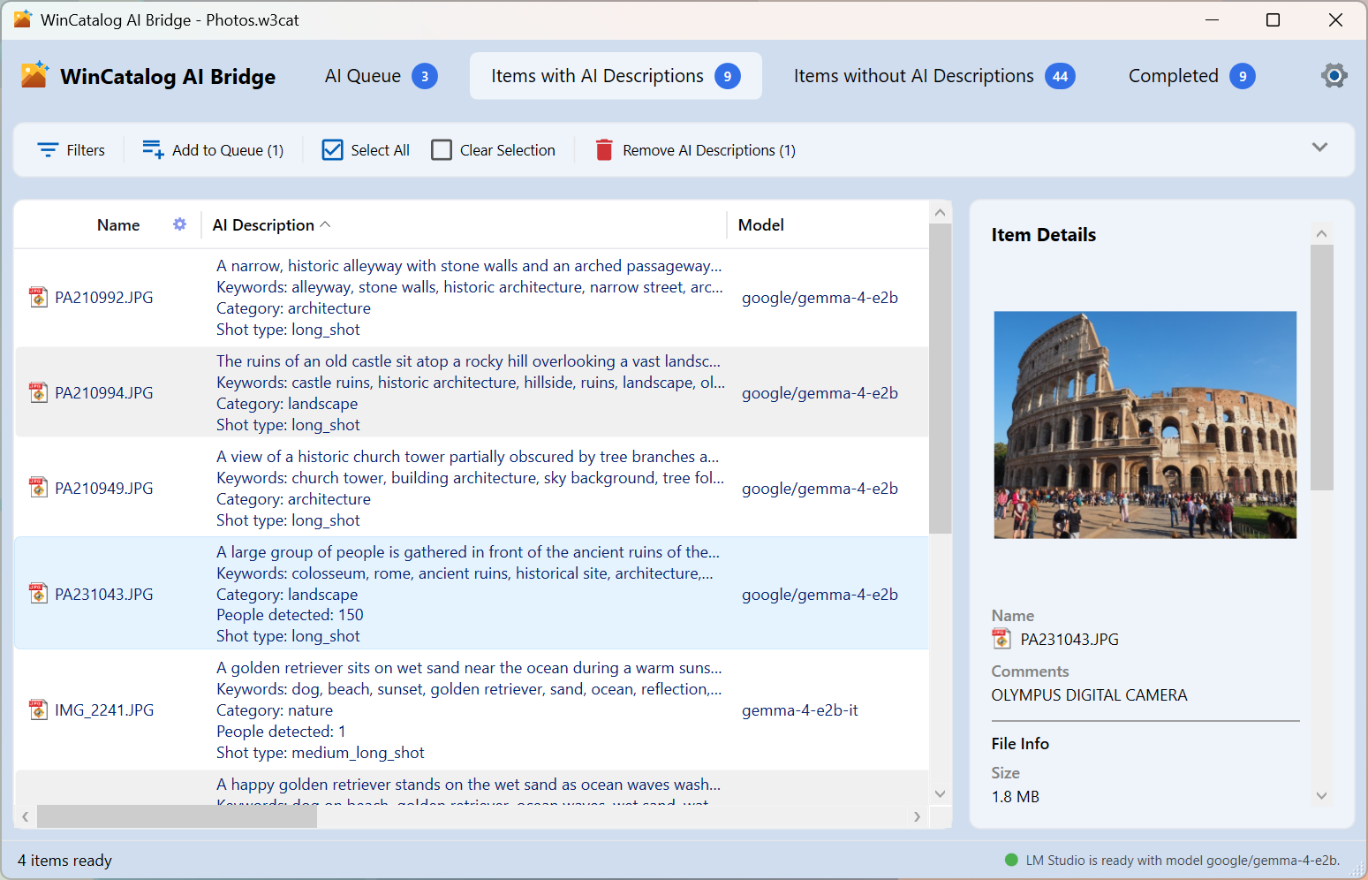The width and height of the screenshot is (1368, 880).
Task: Tick the Clear Selection checkbox
Action: click(442, 150)
